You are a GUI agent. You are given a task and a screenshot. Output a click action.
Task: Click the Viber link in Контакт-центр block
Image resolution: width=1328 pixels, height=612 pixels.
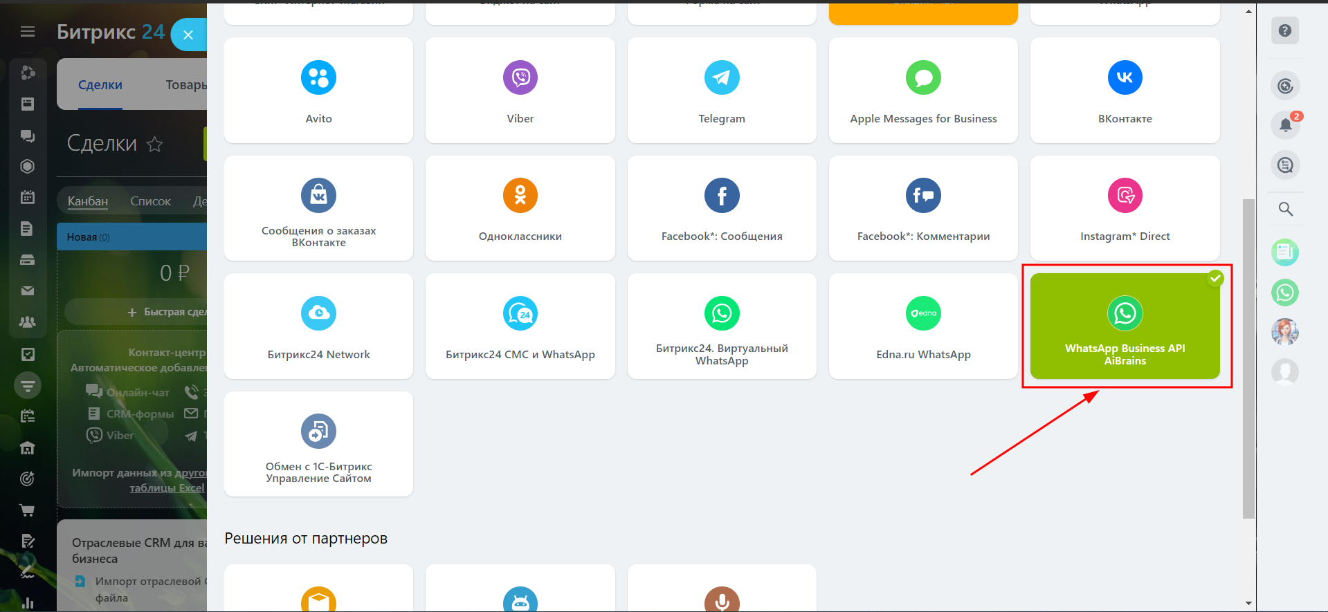pyautogui.click(x=111, y=435)
